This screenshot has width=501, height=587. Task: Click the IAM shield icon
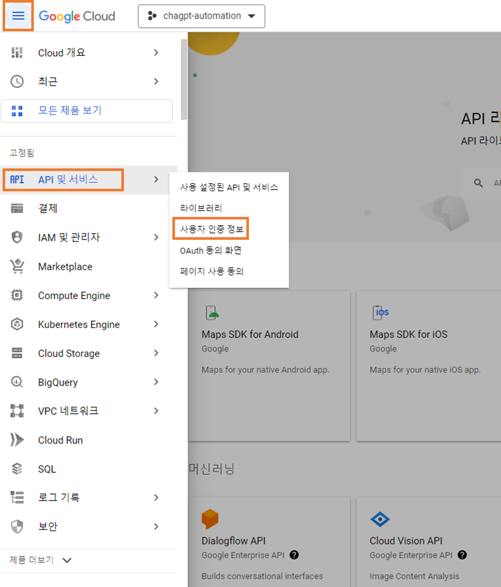(x=17, y=237)
